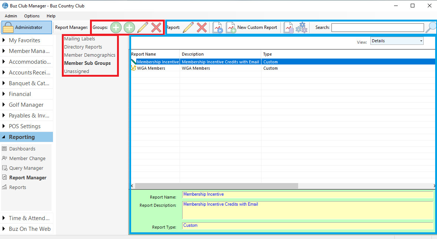
Task: Open the View dropdown showing Details
Action: tap(397, 41)
